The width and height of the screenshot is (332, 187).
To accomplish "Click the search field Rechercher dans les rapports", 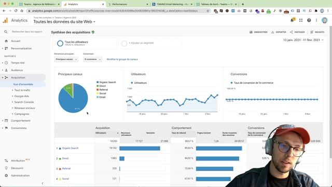I will (x=27, y=32).
